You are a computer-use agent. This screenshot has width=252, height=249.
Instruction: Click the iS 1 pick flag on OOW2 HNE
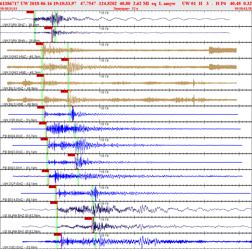coord(65,60)
